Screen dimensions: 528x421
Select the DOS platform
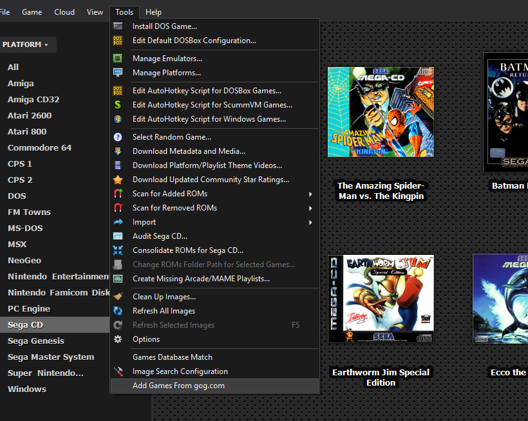pos(17,196)
